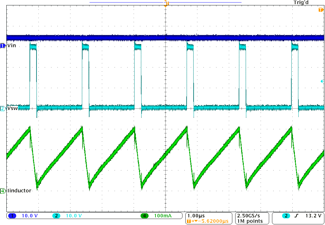This screenshot has width=325, height=225.
Task: Click the cyan channel reference arrow on right side
Action: (322, 82)
